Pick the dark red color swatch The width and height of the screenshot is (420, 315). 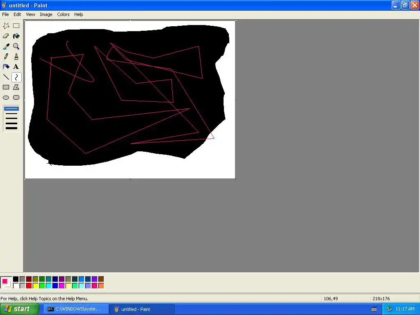click(x=29, y=279)
